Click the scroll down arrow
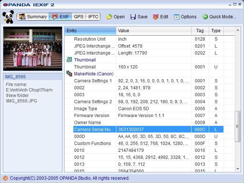244x183 pixels. coord(238,169)
